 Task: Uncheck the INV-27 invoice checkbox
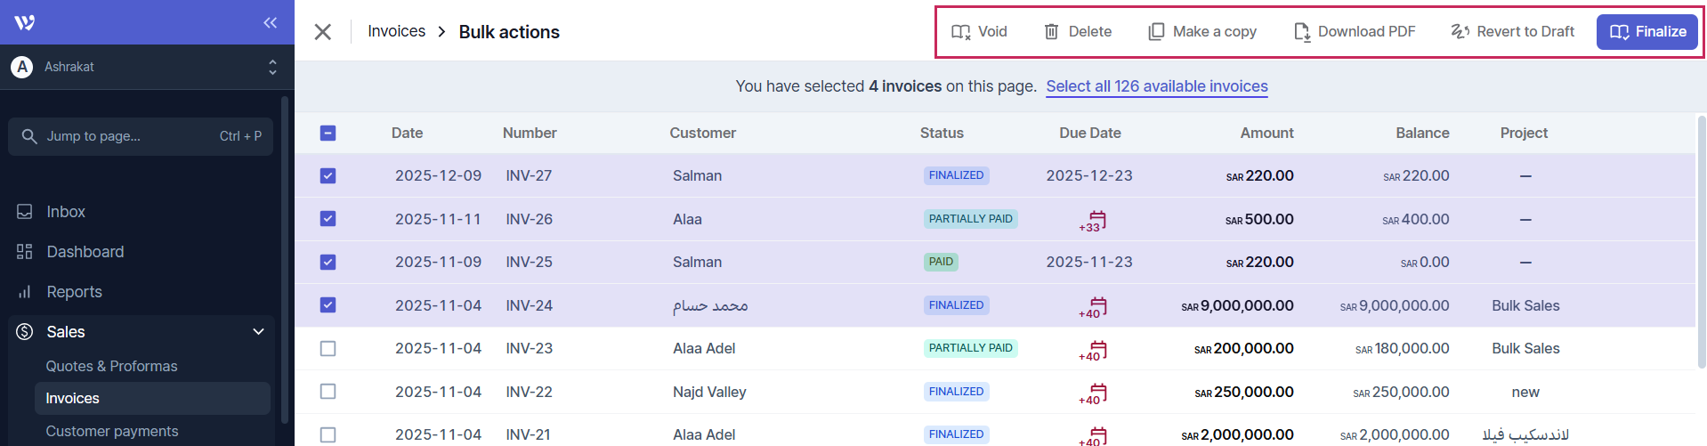(328, 176)
